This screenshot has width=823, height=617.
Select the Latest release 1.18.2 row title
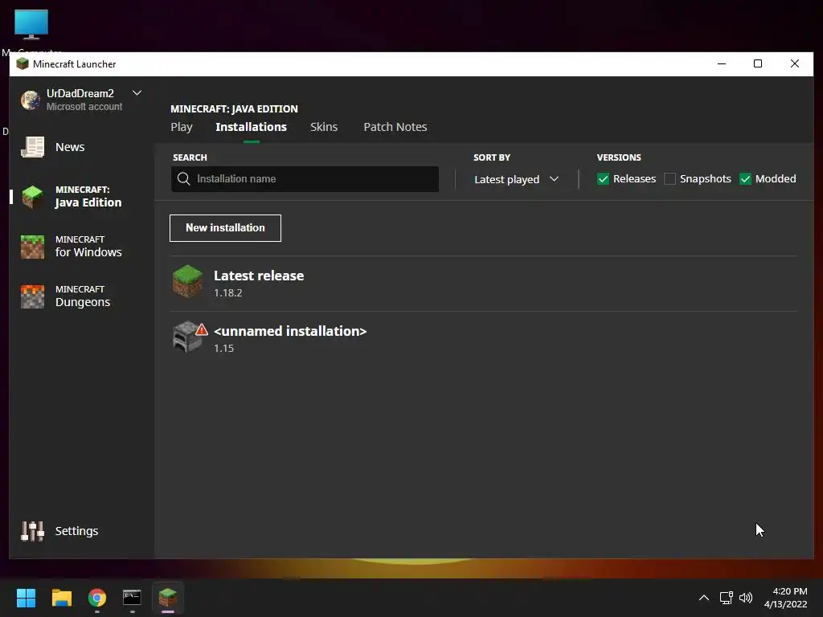pos(259,276)
